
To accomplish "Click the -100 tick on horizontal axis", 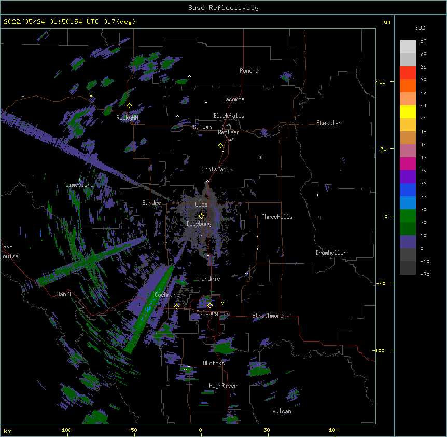I will pyautogui.click(x=65, y=430).
